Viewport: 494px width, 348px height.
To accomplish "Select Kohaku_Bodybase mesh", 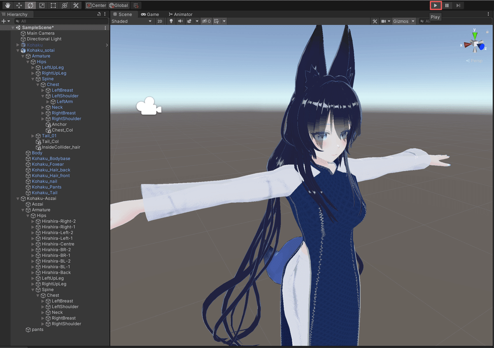I will pos(51,159).
